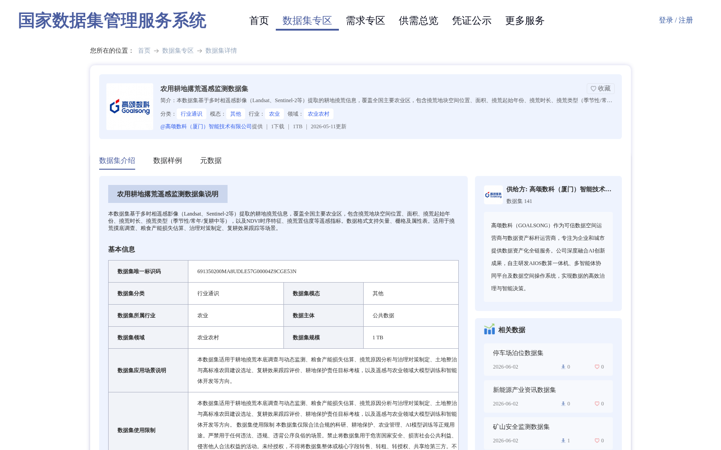Click the 基本信息 section heading

pos(122,249)
